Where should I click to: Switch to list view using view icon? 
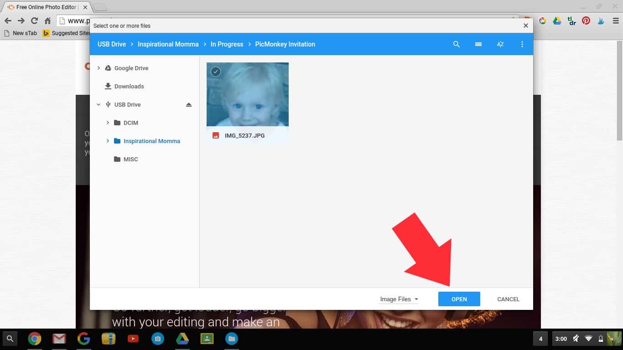point(478,44)
